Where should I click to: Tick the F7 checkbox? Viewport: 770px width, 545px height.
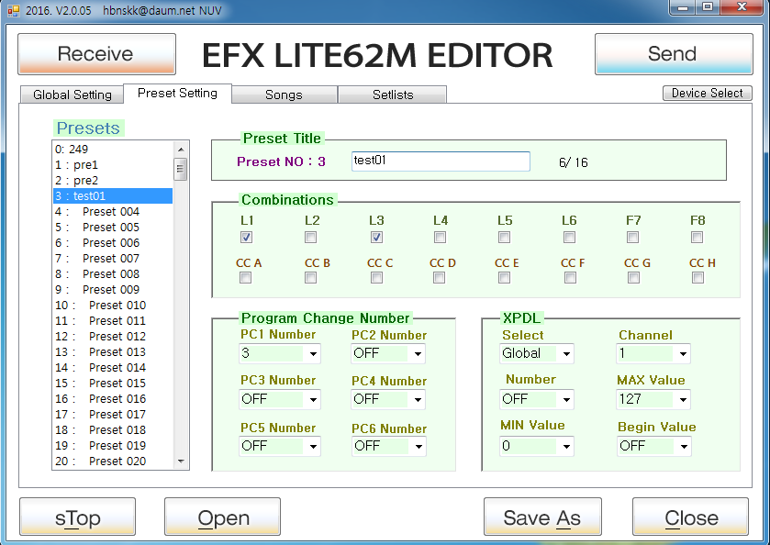pyautogui.click(x=633, y=238)
